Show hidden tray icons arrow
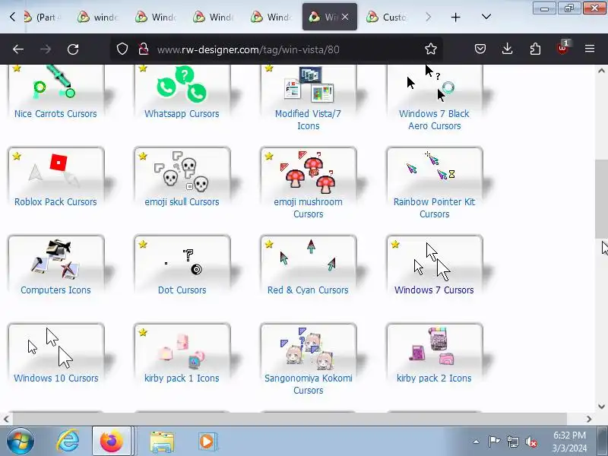This screenshot has height=456, width=608. [476, 442]
